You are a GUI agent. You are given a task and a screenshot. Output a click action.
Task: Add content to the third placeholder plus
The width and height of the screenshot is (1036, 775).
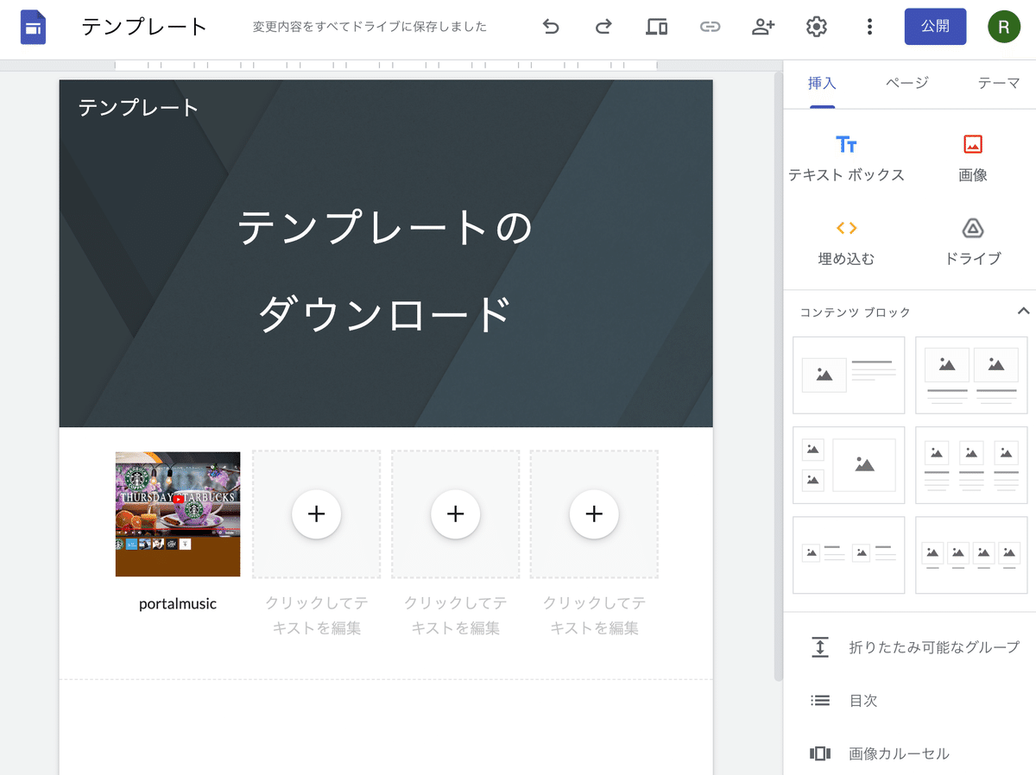tap(456, 514)
